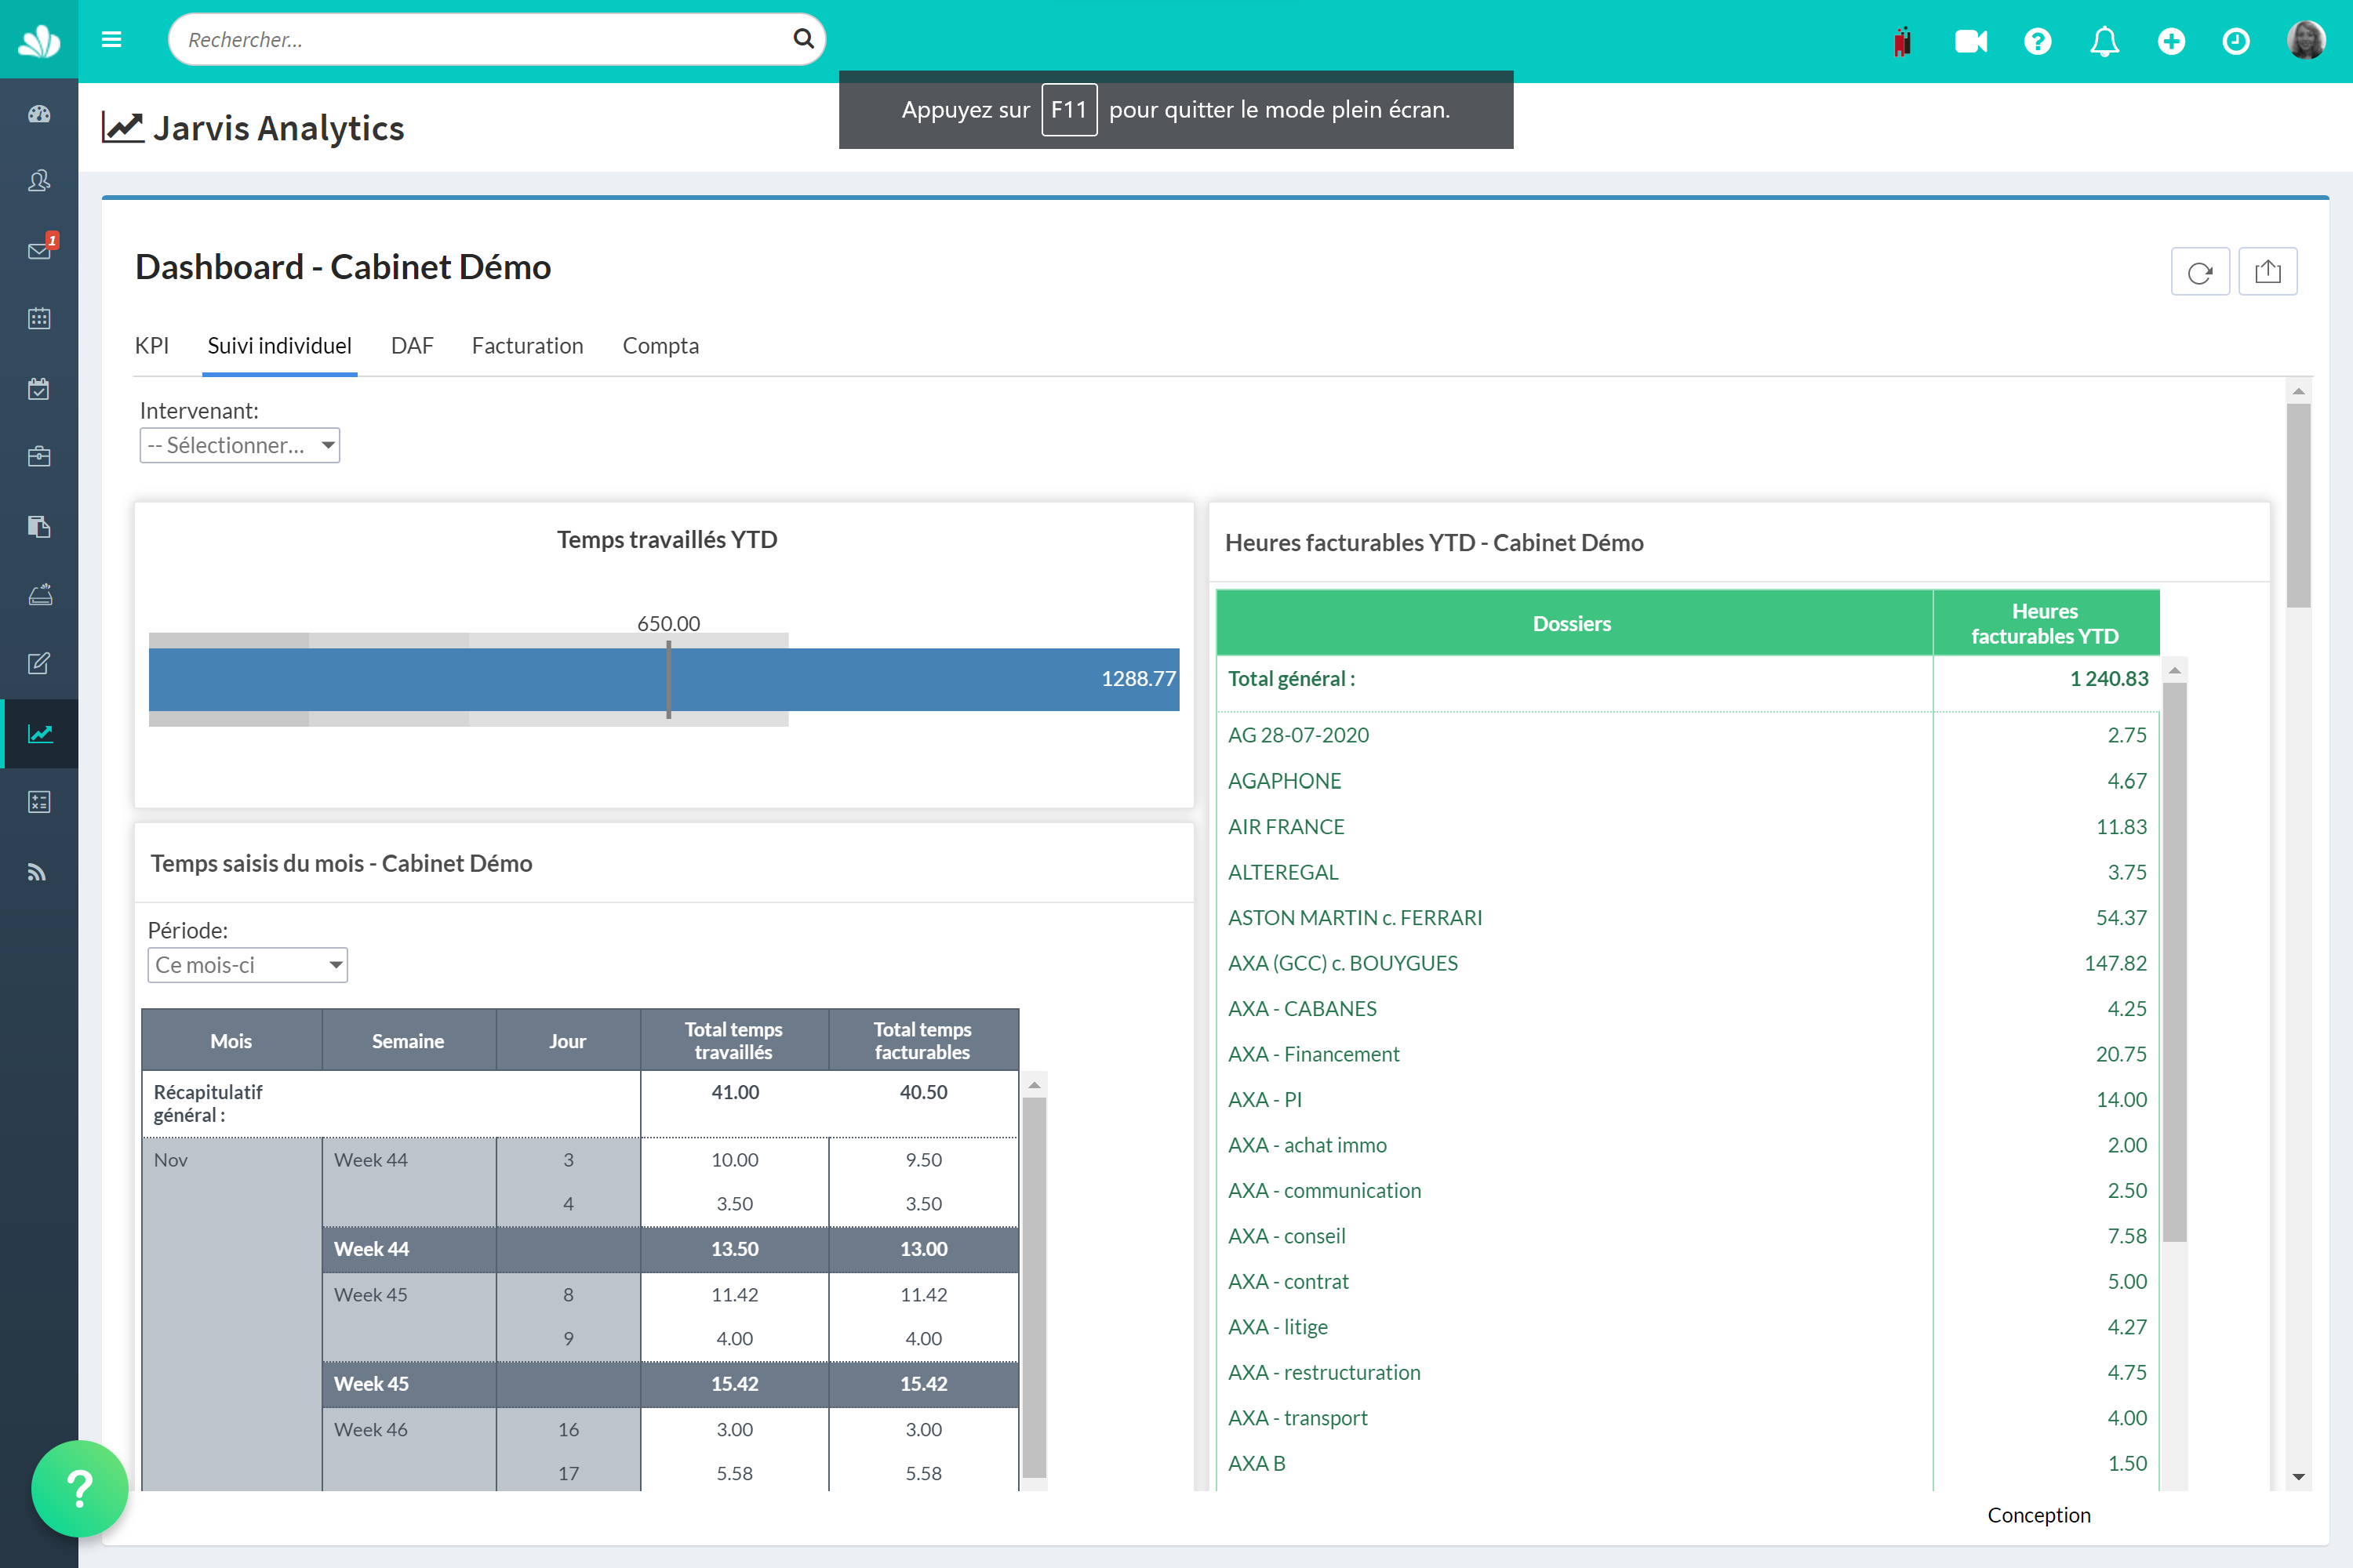Open the calendar check sidebar icon
The width and height of the screenshot is (2353, 1568).
click(x=39, y=388)
